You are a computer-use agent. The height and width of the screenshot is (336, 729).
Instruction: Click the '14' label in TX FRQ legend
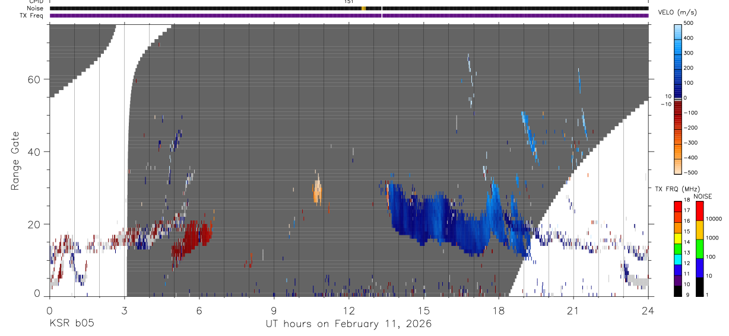tap(687, 243)
